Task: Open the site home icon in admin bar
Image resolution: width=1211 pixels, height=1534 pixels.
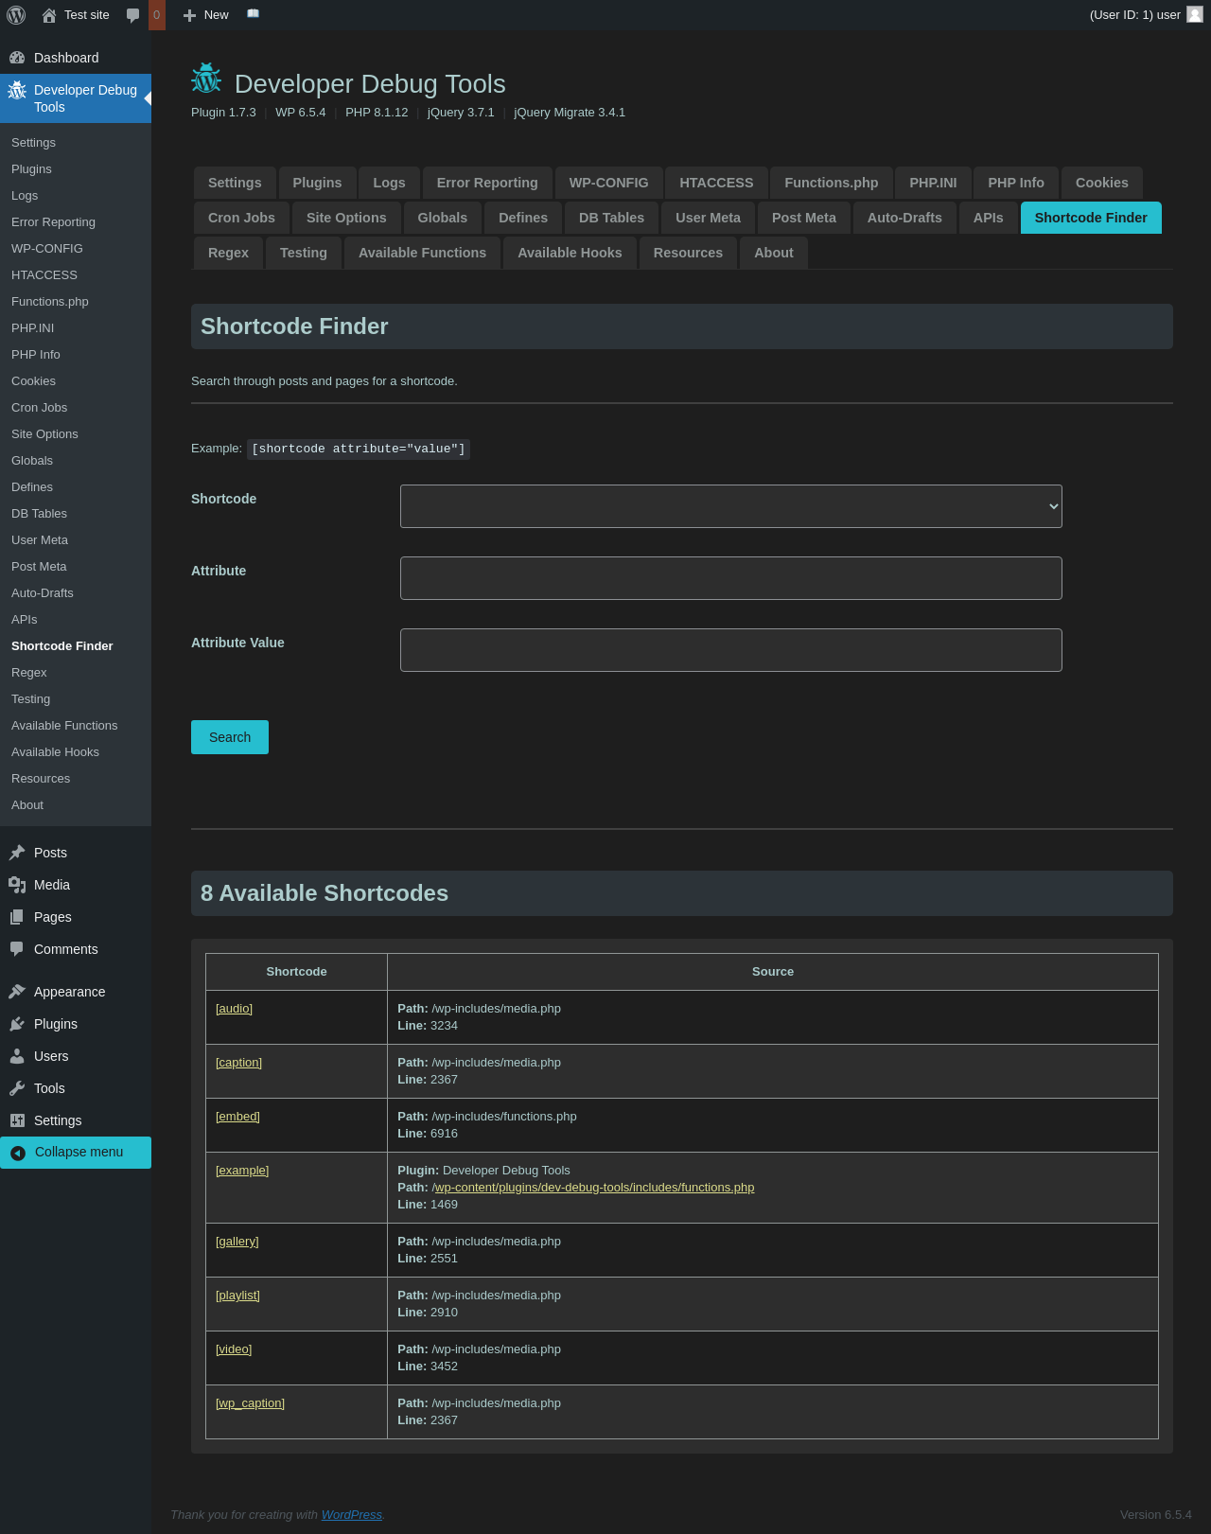Action: click(49, 15)
